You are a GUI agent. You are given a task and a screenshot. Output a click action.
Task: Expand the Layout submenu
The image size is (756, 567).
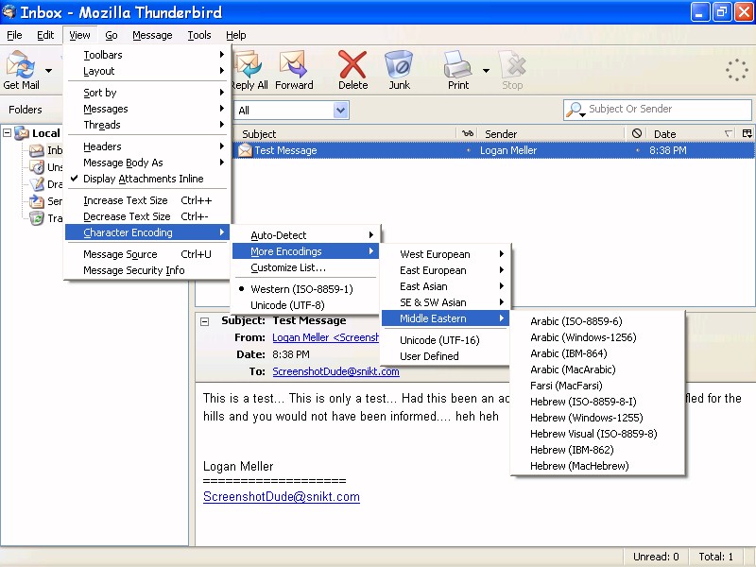147,71
